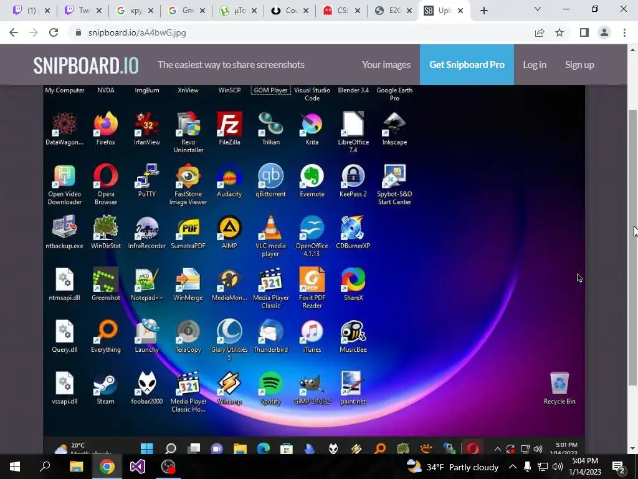638x479 pixels.
Task: Select the foobar2000 desktop icon
Action: click(147, 384)
